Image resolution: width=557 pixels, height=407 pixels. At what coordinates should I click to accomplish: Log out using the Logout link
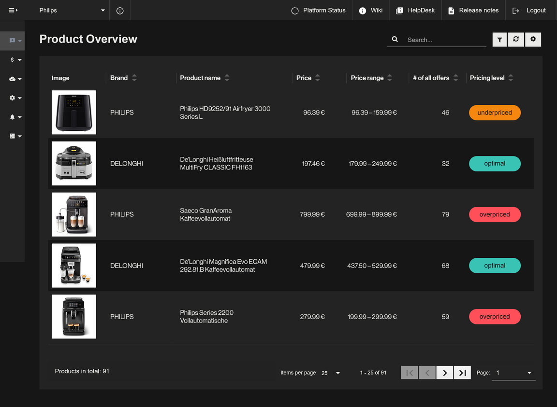click(x=529, y=11)
